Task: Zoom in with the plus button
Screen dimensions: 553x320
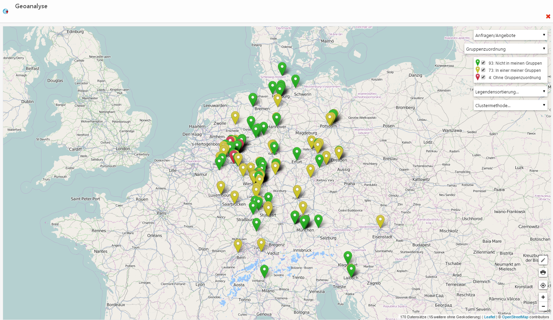Action: pos(543,297)
